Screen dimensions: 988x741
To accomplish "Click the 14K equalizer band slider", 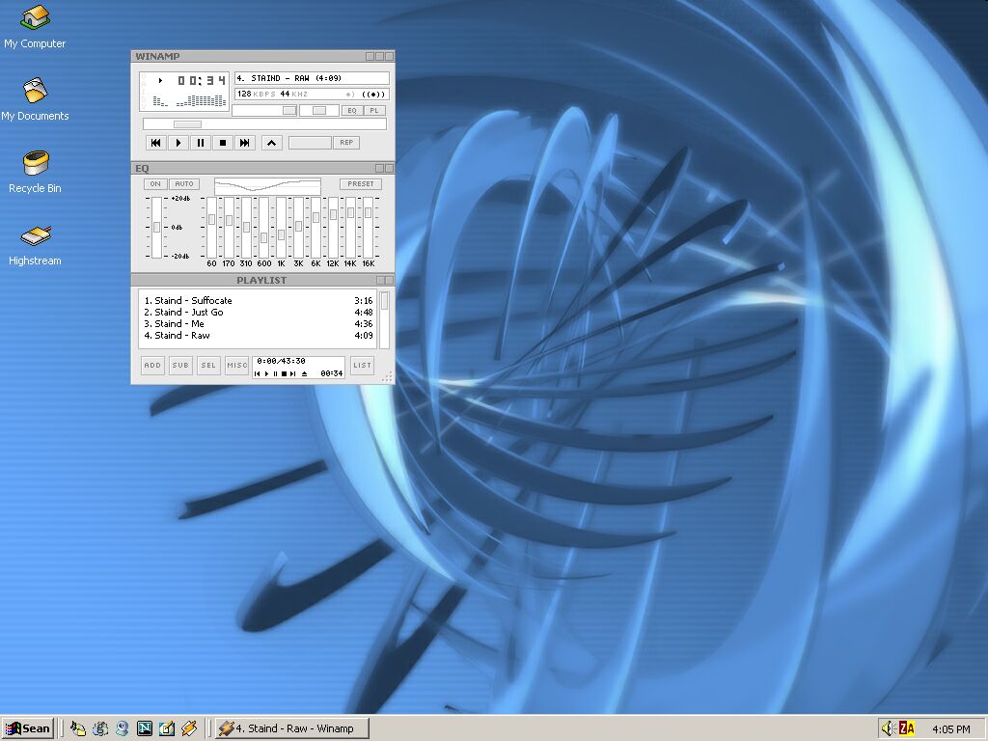I will [351, 228].
